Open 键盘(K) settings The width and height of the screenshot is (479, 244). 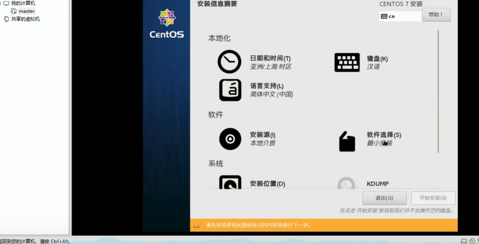(x=377, y=59)
